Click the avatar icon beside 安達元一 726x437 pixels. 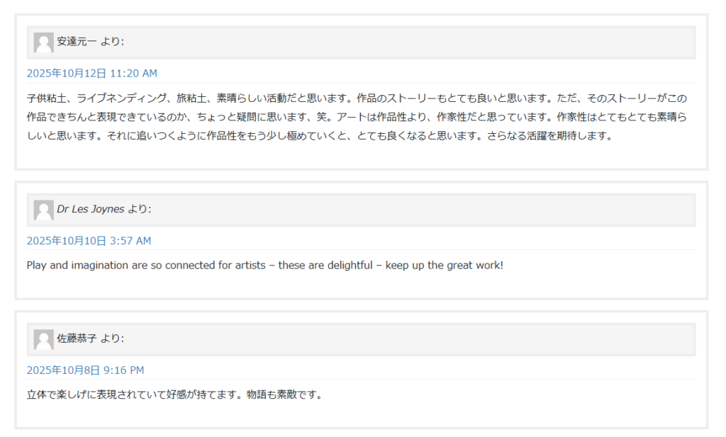click(x=43, y=42)
